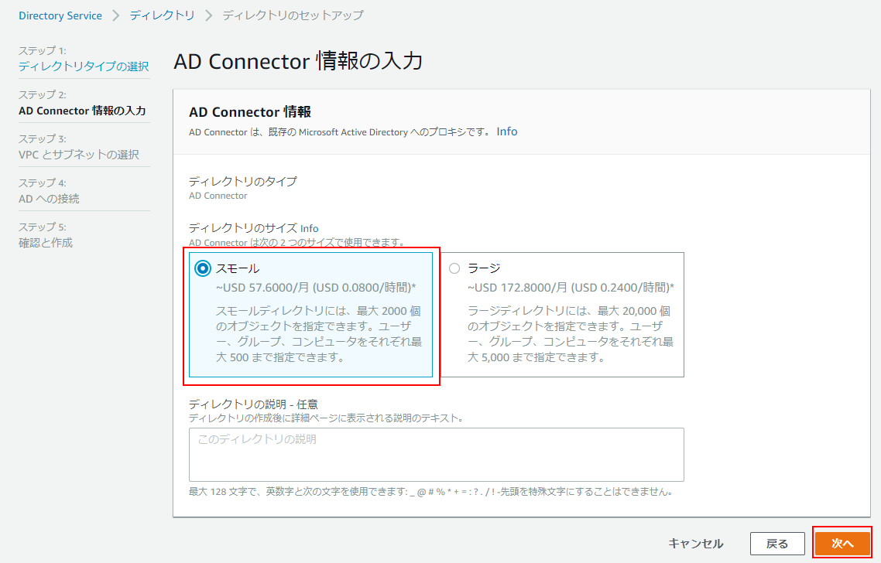Select the スモール directory size option
Viewport: 881px width, 563px height.
[x=204, y=268]
